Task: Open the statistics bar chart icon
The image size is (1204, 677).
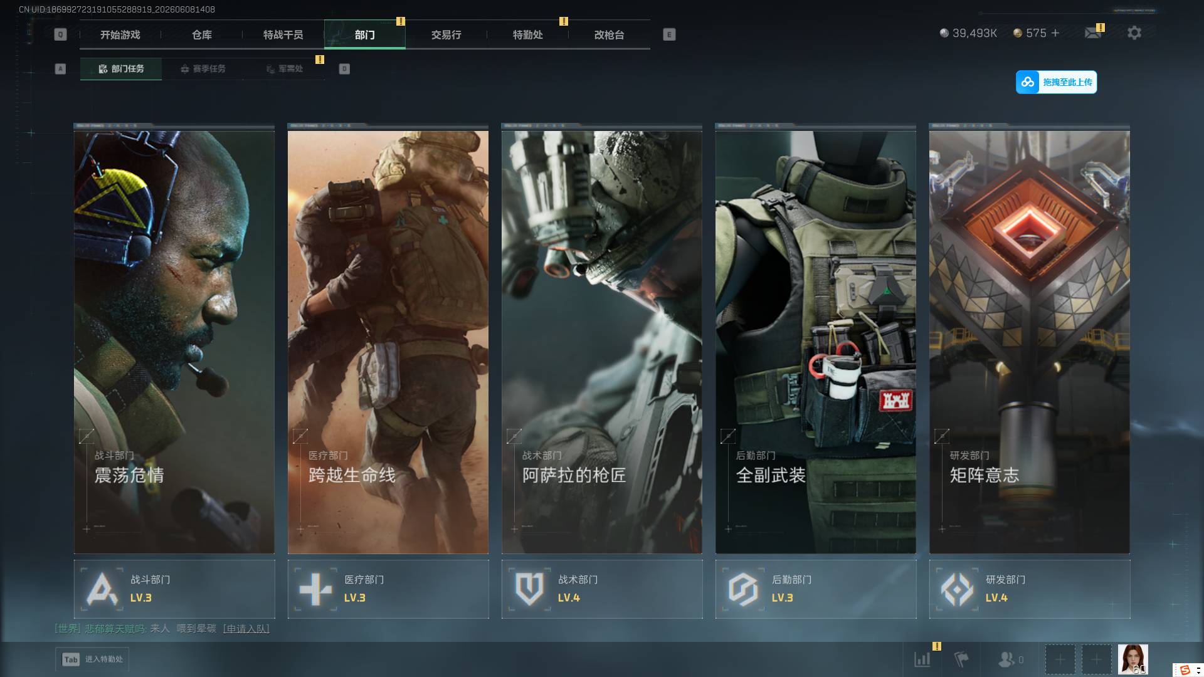Action: (922, 659)
